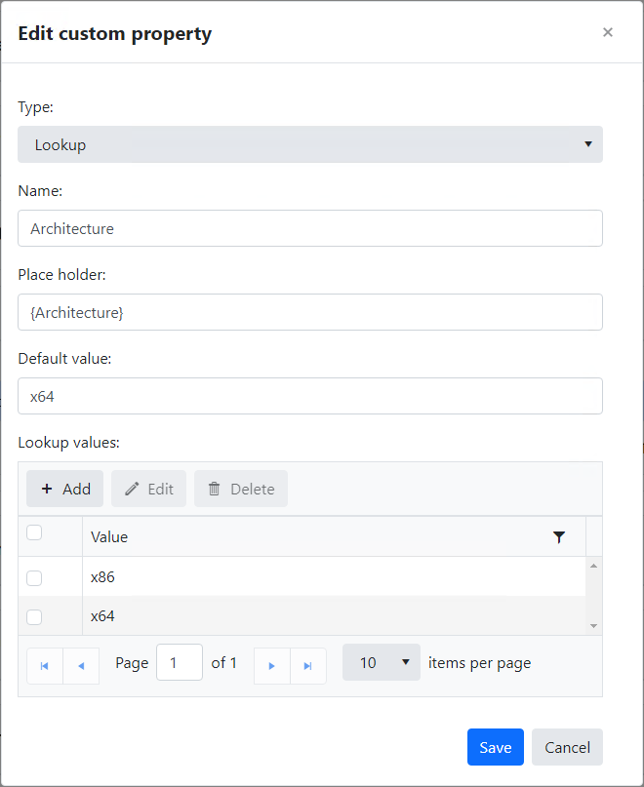The width and height of the screenshot is (644, 787).
Task: Sort by the Value column header
Action: pos(109,537)
